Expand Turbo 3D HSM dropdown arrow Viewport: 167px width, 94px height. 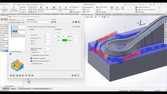pyautogui.click(x=109, y=7)
